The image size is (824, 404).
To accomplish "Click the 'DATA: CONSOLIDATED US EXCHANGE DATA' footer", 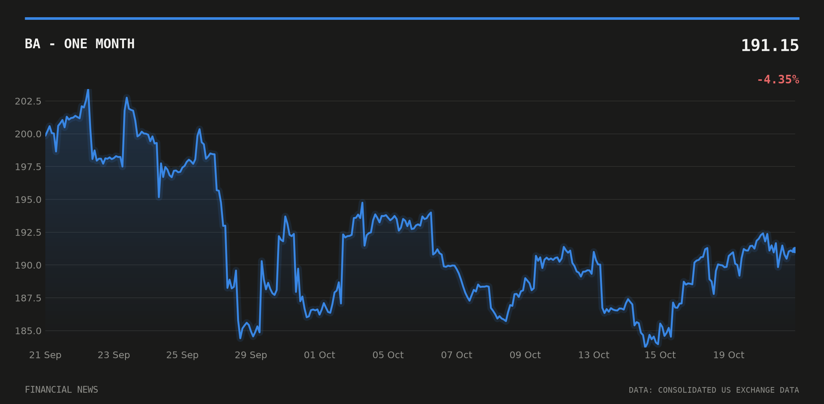I will click(x=714, y=390).
